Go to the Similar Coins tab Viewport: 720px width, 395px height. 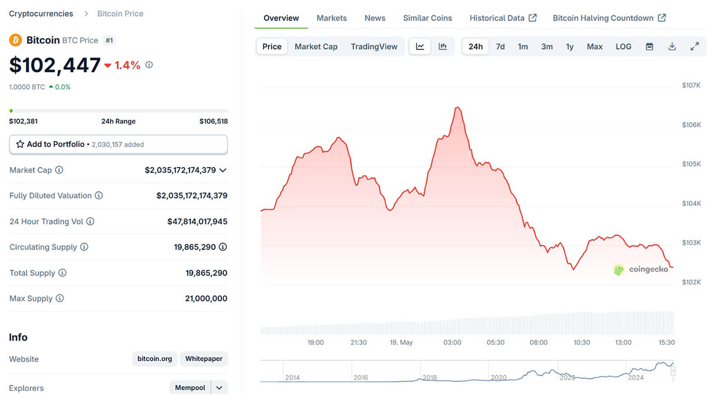point(427,18)
